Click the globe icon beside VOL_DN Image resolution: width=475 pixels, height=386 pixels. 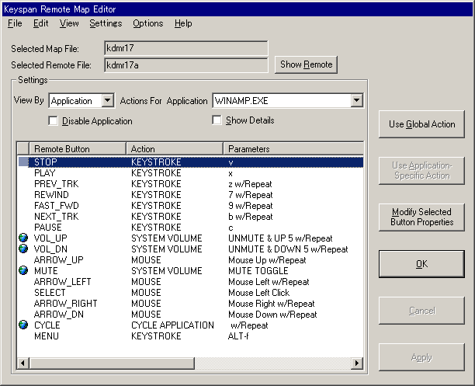pos(23,249)
